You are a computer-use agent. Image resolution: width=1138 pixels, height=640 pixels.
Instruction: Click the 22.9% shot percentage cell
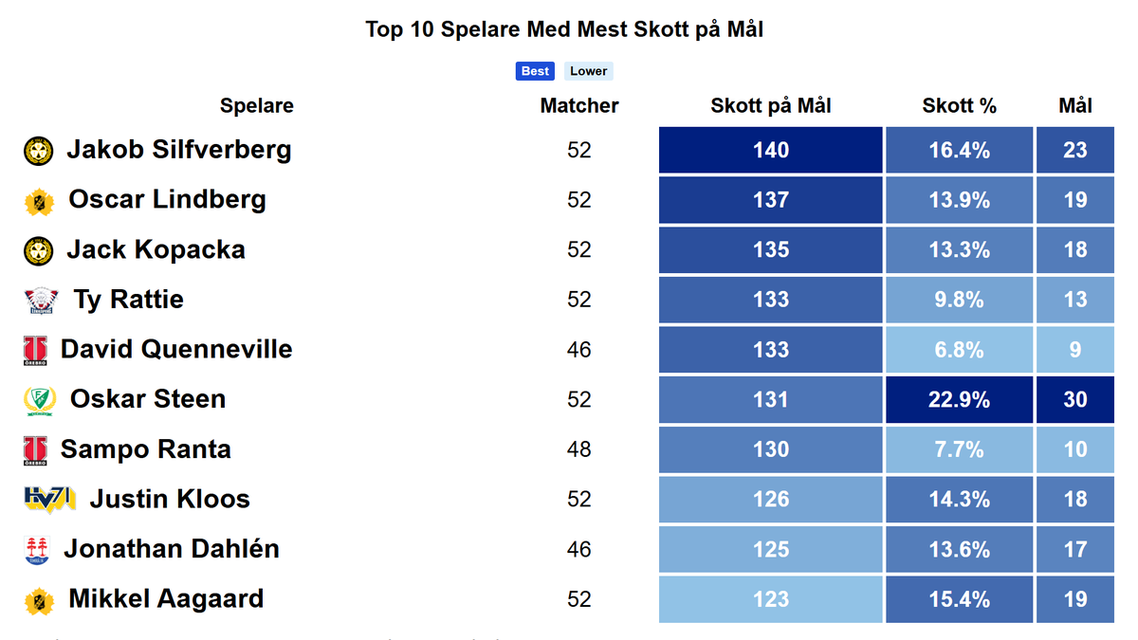pyautogui.click(x=960, y=400)
